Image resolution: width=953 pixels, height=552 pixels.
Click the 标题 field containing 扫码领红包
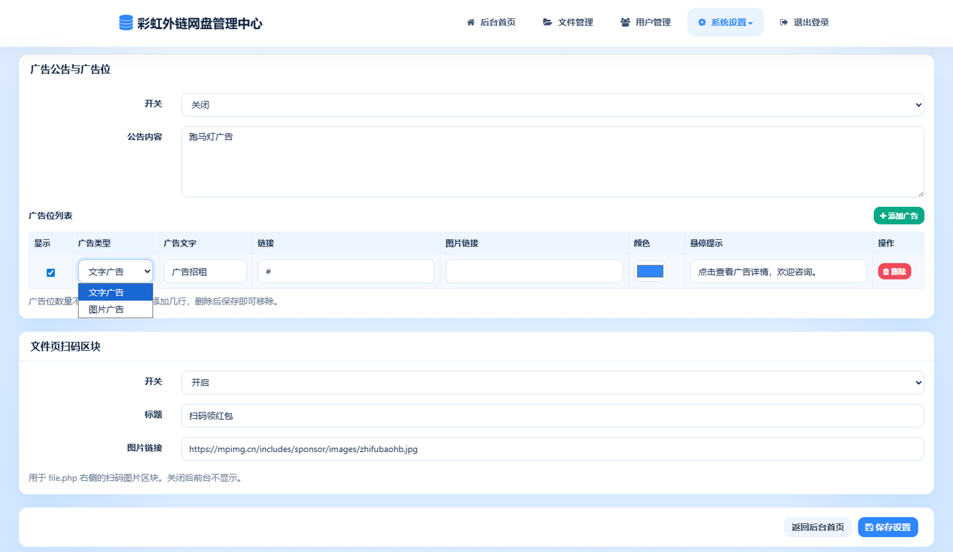click(553, 415)
